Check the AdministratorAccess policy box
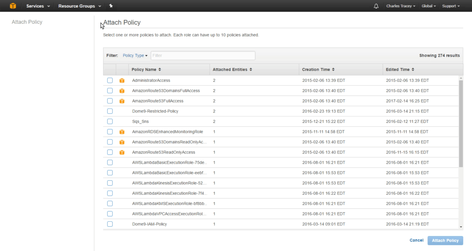This screenshot has width=472, height=251. tap(110, 81)
